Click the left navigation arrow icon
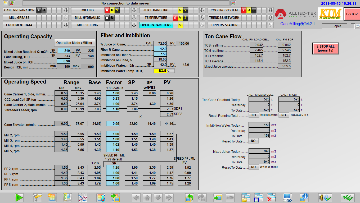 tap(136, 197)
